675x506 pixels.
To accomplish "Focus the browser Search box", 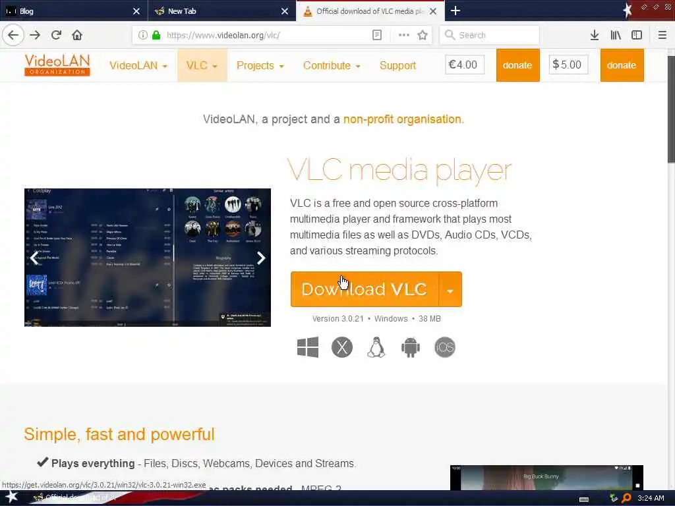I will 490,35.
